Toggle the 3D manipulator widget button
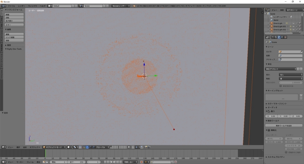 [x=84, y=147]
